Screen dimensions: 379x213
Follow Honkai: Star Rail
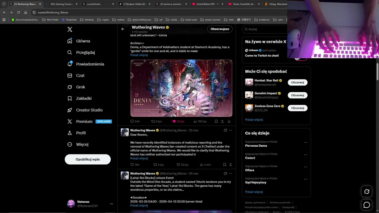(x=298, y=82)
